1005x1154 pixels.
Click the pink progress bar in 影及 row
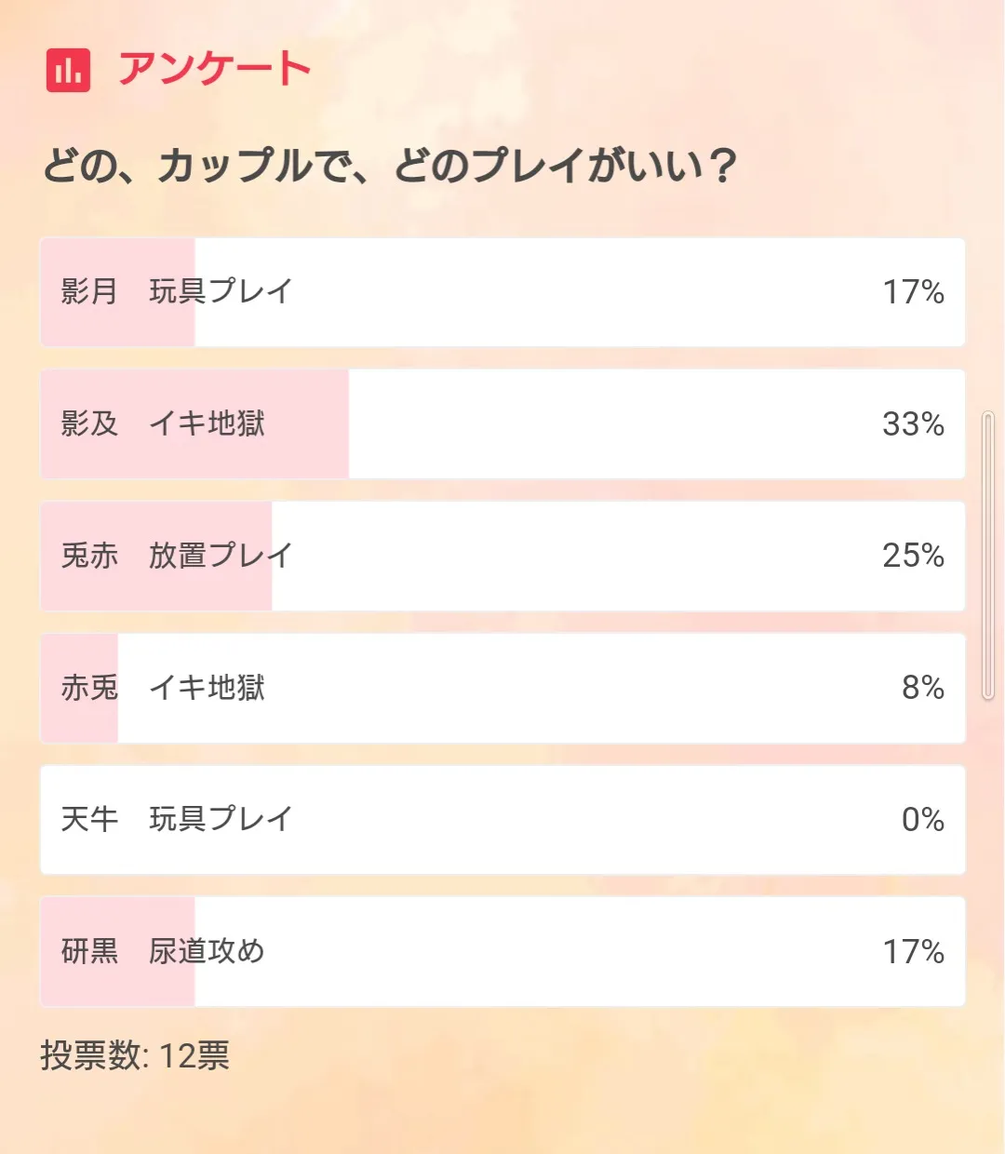(194, 424)
